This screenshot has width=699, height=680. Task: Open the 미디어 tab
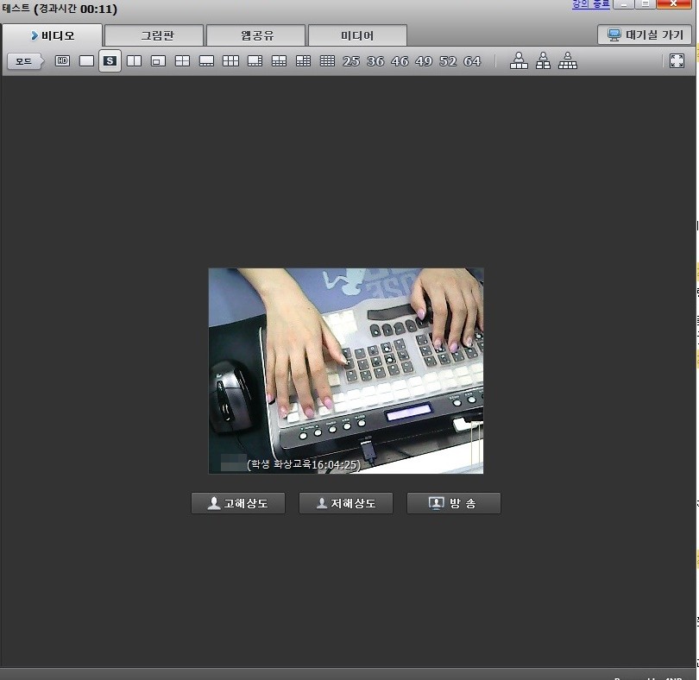coord(356,35)
